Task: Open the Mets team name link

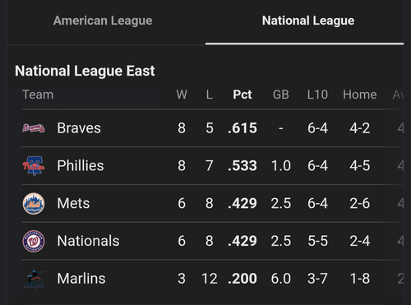Action: click(x=73, y=203)
